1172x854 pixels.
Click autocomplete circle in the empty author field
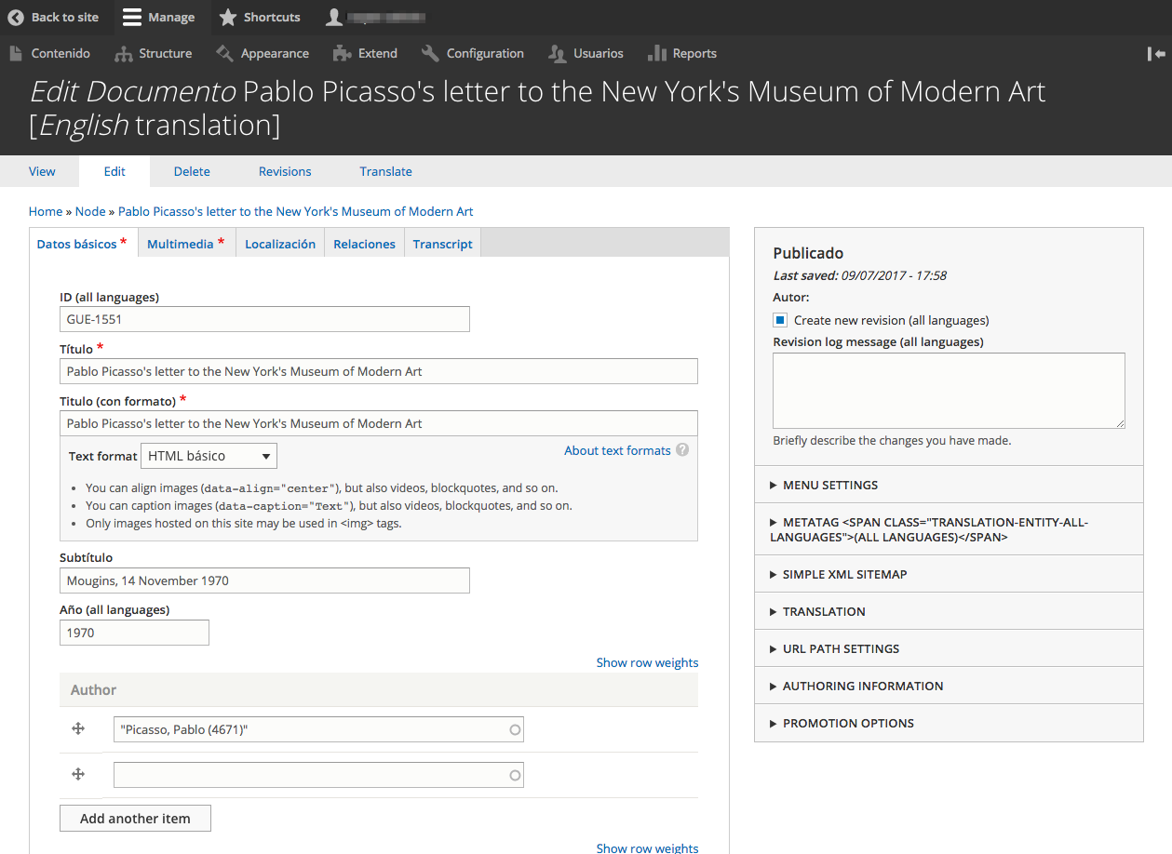(x=515, y=776)
